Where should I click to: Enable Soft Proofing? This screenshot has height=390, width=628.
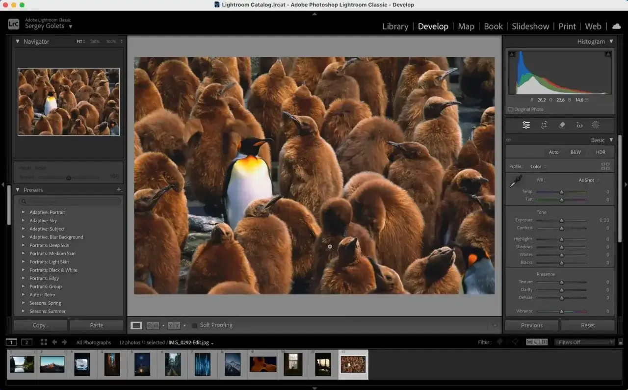(194, 325)
